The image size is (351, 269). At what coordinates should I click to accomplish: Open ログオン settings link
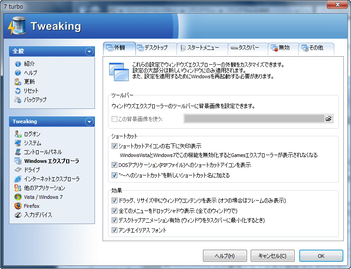pyautogui.click(x=32, y=134)
